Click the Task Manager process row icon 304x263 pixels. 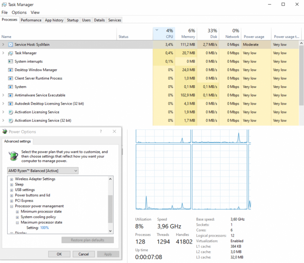[x=11, y=53]
